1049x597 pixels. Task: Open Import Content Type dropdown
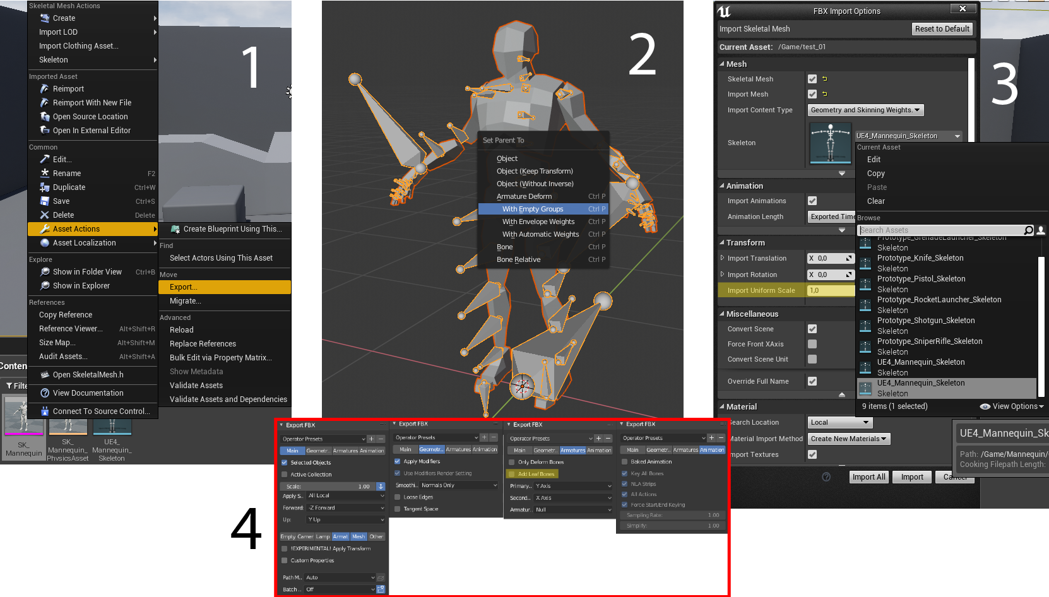coord(866,110)
